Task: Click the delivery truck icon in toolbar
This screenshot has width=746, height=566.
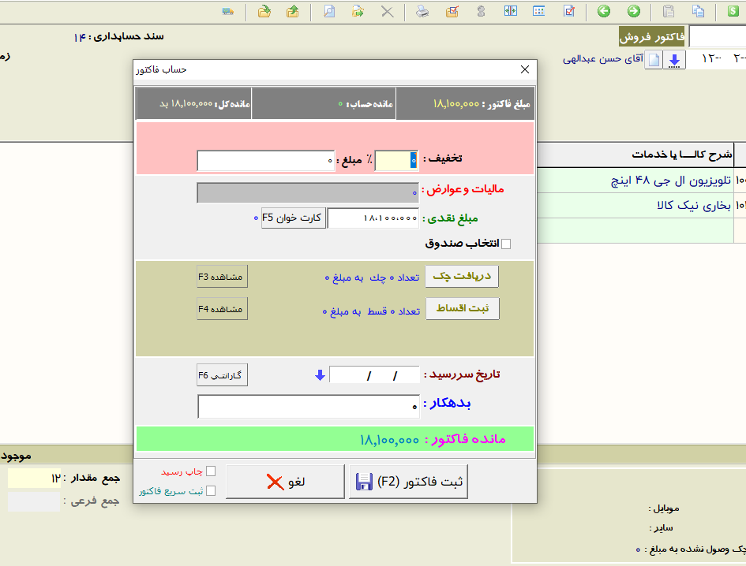Action: coord(228,11)
